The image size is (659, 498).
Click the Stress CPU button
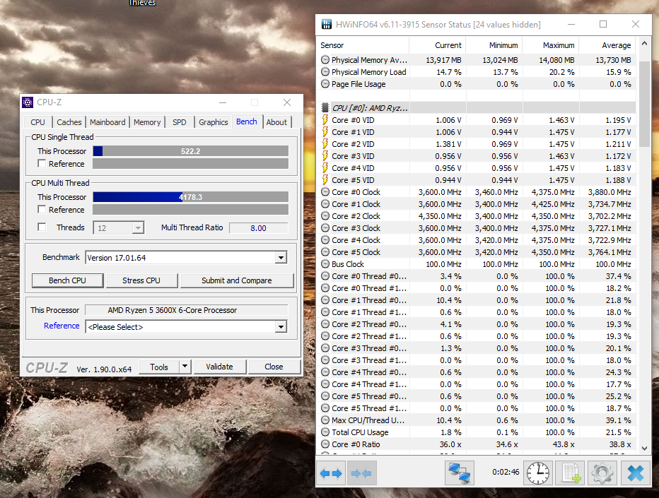coord(141,280)
